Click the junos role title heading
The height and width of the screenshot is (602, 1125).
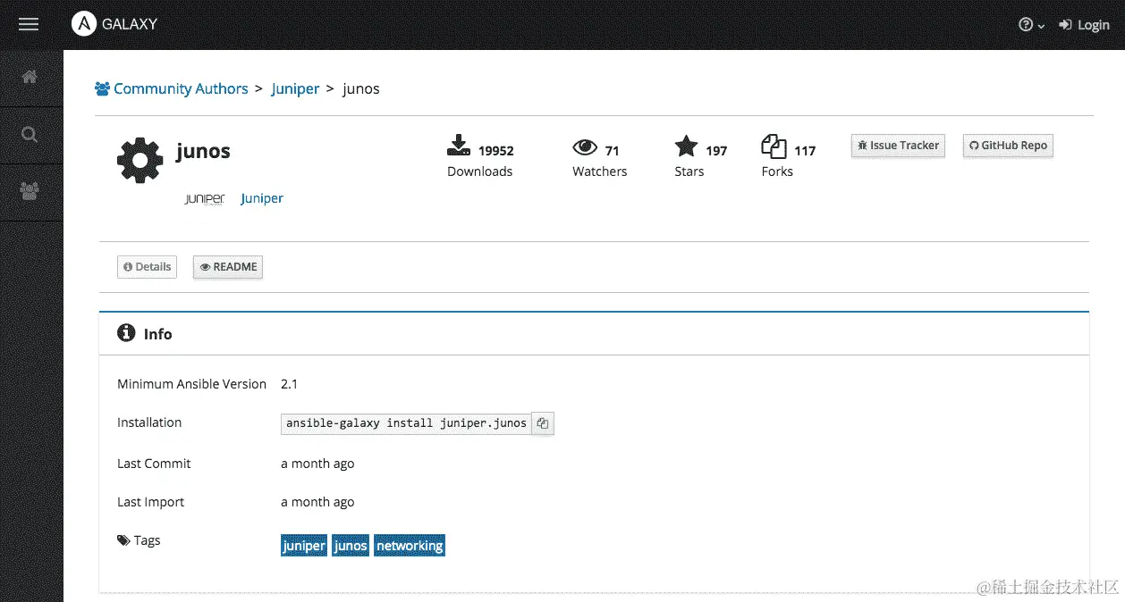pos(203,151)
